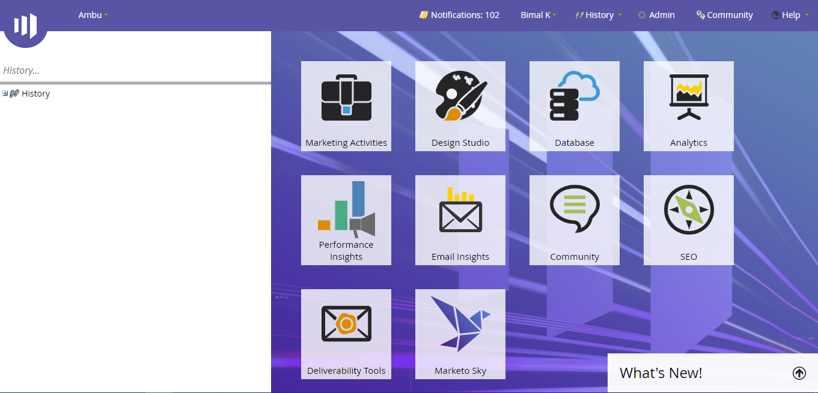Open Performance Insights

[x=346, y=220]
